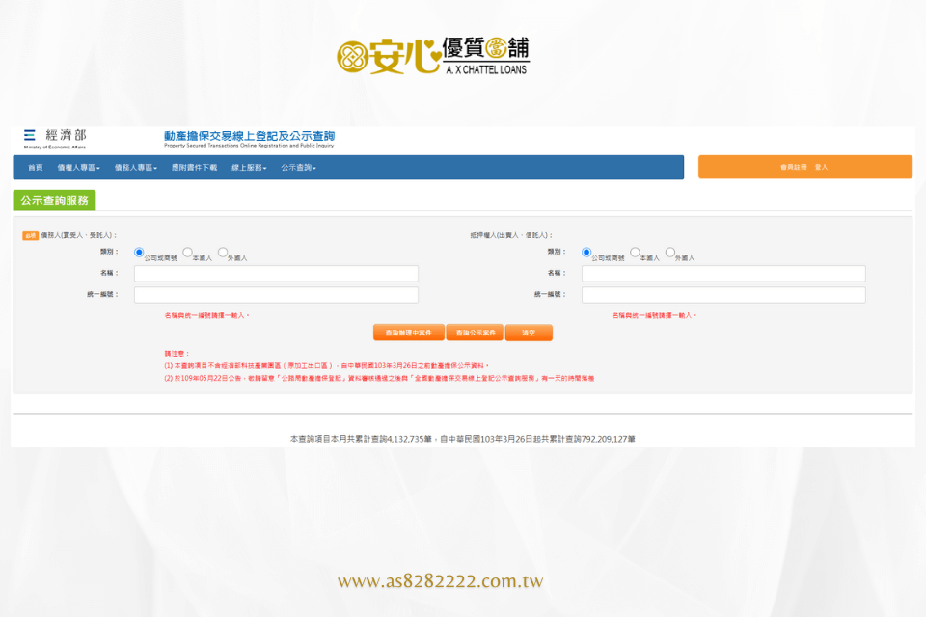Focus the mortgagee 統一編號 input field
The width and height of the screenshot is (926, 617).
coord(723,295)
